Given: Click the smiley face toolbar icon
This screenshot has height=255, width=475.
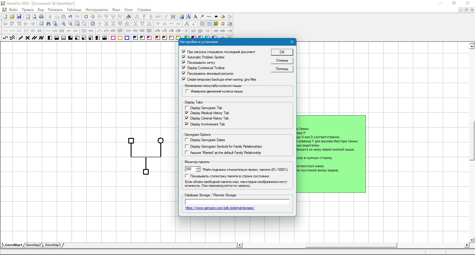Looking at the screenshot, I should coord(216,24).
